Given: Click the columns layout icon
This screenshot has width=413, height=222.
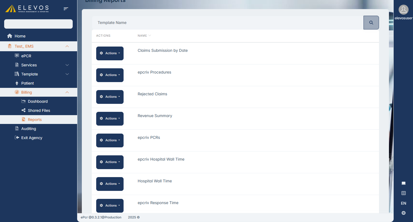Looking at the screenshot, I should pyautogui.click(x=403, y=193).
